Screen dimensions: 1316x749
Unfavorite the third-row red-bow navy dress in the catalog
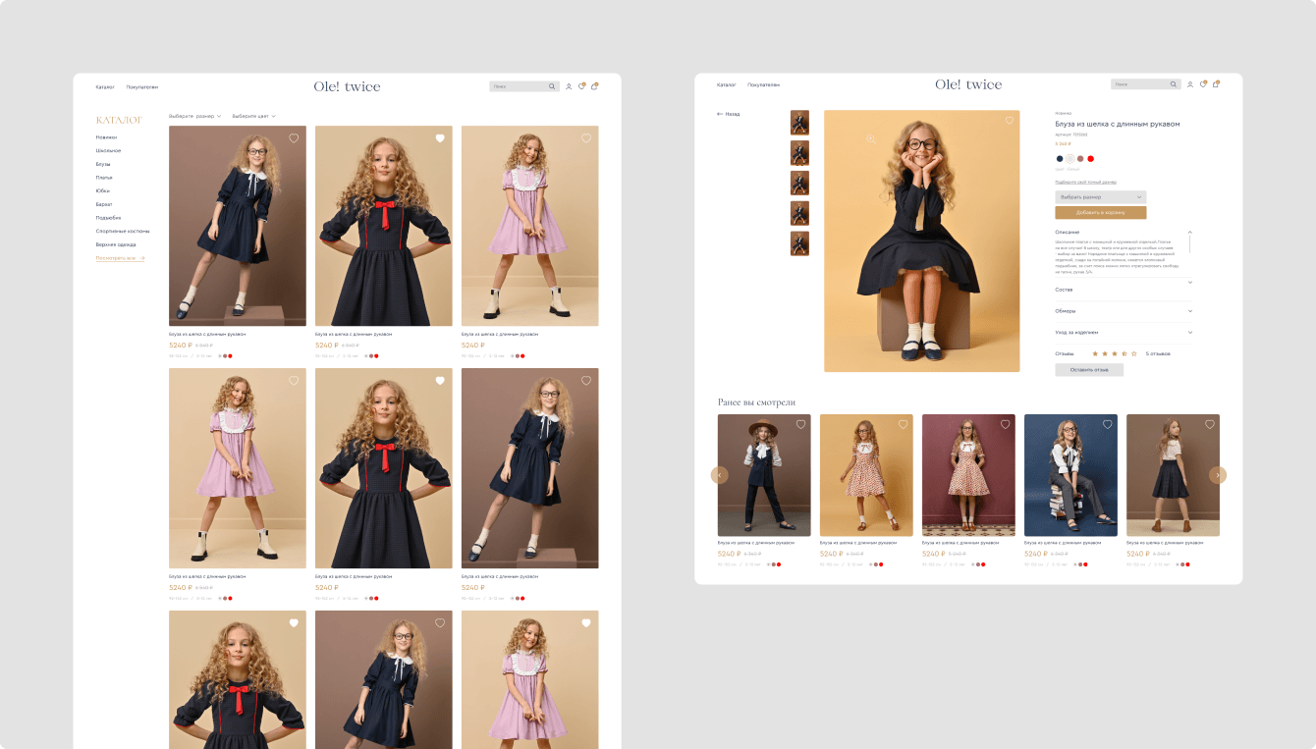(x=294, y=623)
